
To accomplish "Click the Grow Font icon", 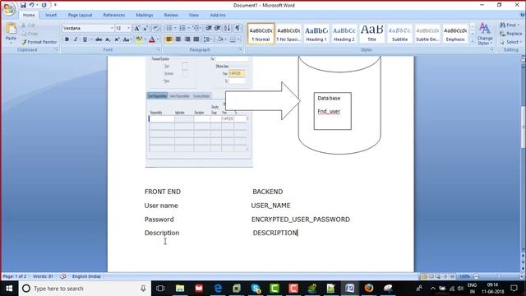I will click(137, 28).
